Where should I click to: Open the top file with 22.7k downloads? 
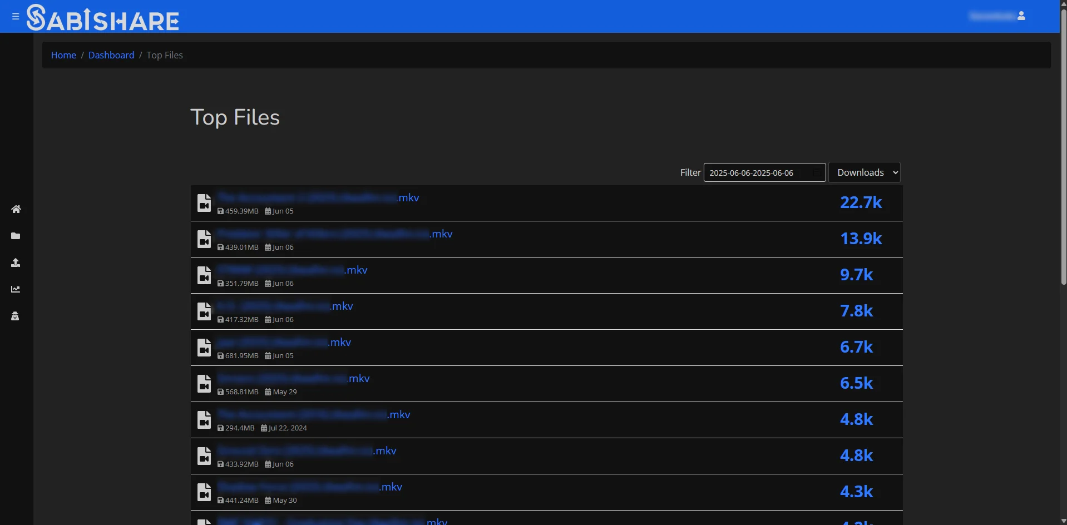pyautogui.click(x=317, y=197)
